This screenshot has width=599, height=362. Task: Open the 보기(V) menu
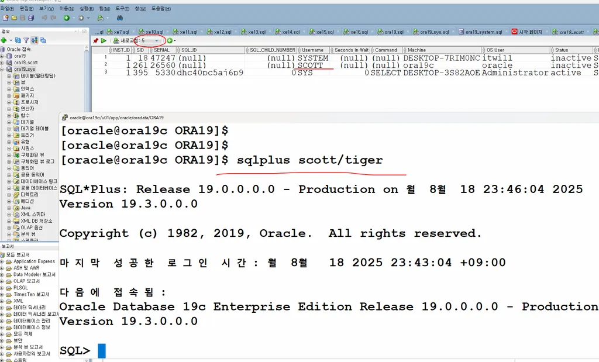pyautogui.click(x=46, y=8)
